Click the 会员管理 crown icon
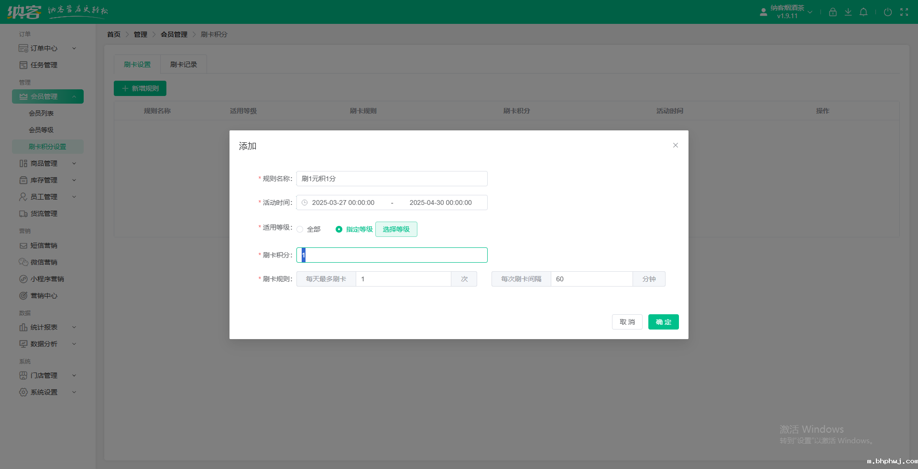Viewport: 918px width, 469px height. [23, 96]
